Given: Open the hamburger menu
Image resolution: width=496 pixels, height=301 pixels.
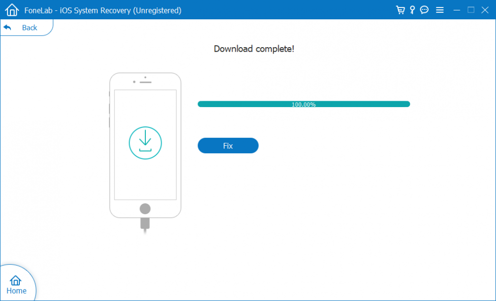Looking at the screenshot, I should coord(439,10).
